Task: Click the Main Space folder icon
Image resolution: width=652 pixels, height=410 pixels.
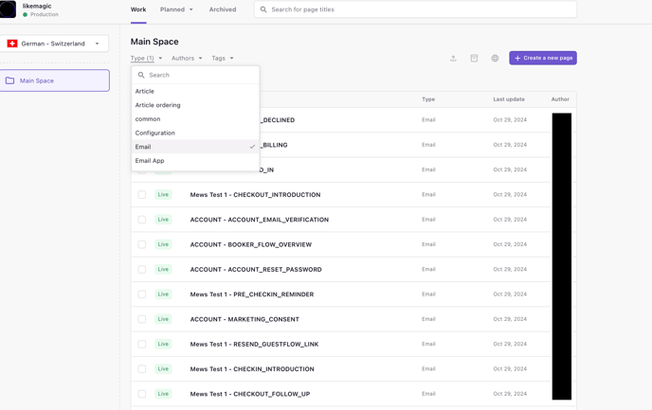Action: [x=10, y=80]
